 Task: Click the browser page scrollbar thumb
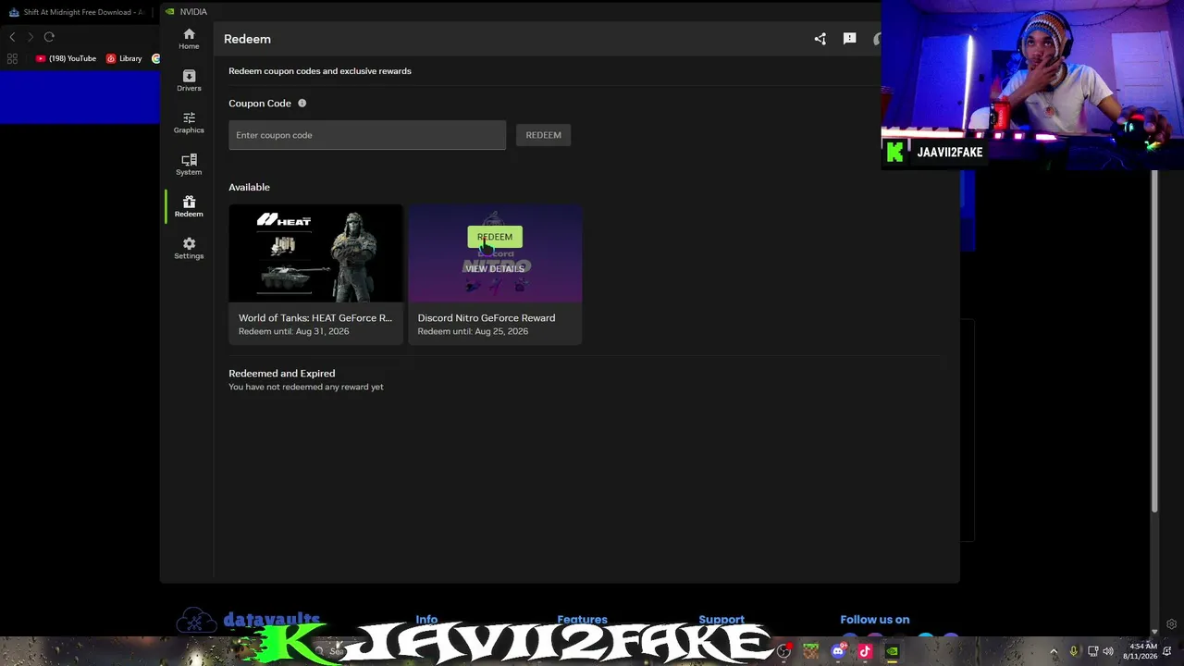(x=1154, y=339)
